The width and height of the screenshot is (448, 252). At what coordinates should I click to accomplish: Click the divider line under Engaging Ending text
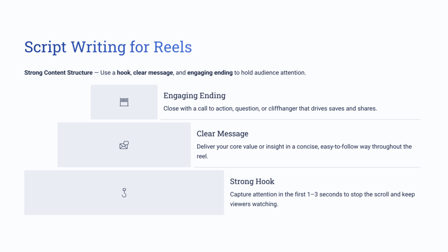tap(290, 119)
